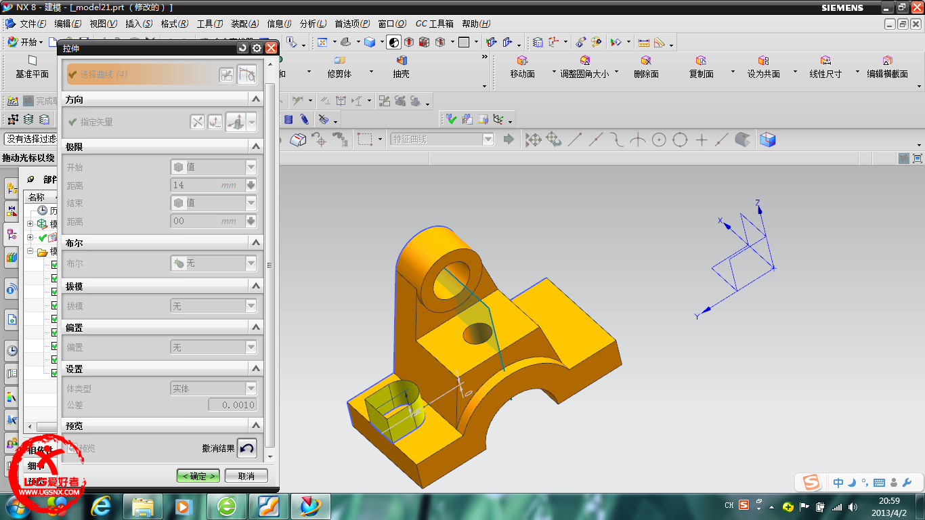Viewport: 925px width, 520px height.
Task: Click the Shell (抽壳) tool
Action: click(401, 68)
